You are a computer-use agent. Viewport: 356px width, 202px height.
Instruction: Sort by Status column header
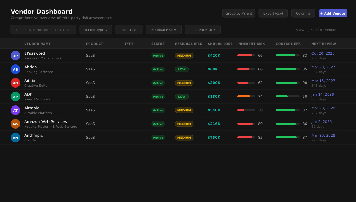158,44
